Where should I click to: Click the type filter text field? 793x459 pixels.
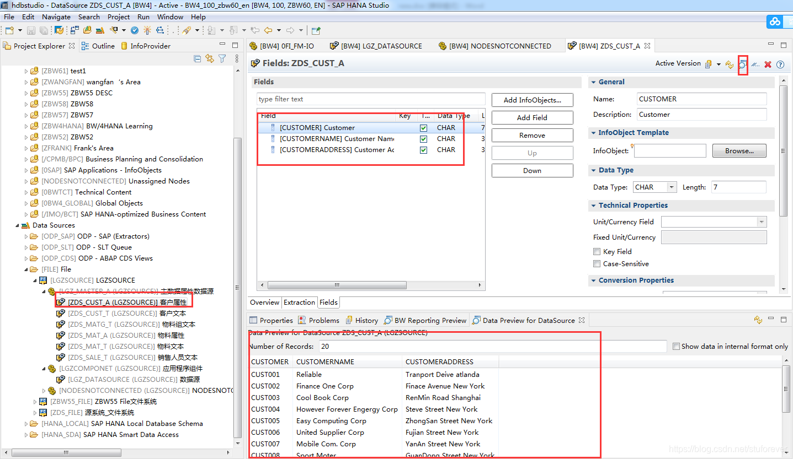[x=371, y=99]
